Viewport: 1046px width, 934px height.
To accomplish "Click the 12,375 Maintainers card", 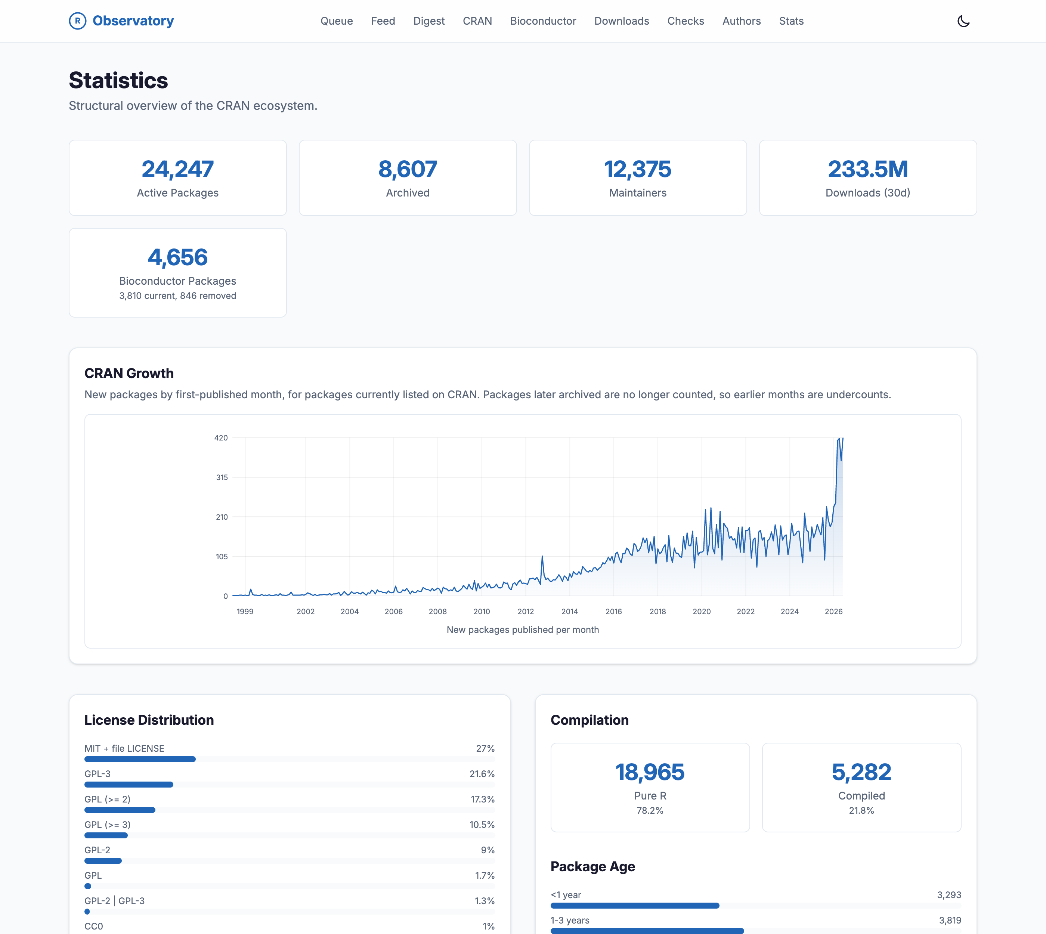I will point(638,177).
